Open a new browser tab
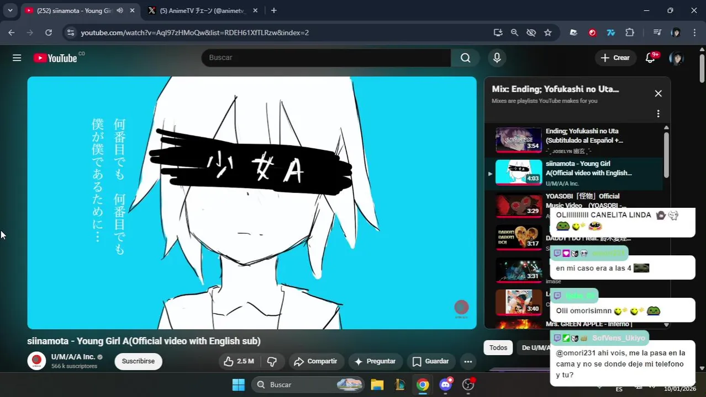The height and width of the screenshot is (397, 706). [x=274, y=10]
